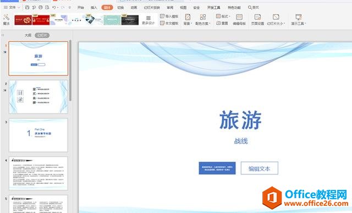Click the 旅游 title text on slide
The height and width of the screenshot is (213, 352).
(240, 120)
